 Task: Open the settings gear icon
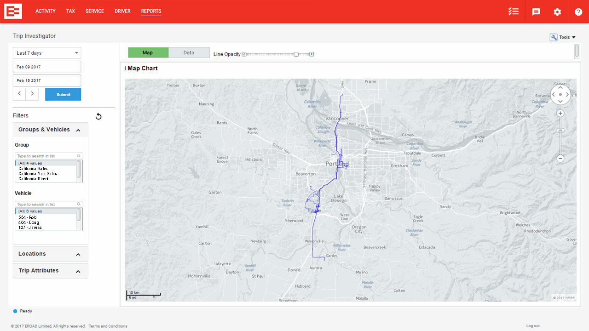pos(557,12)
